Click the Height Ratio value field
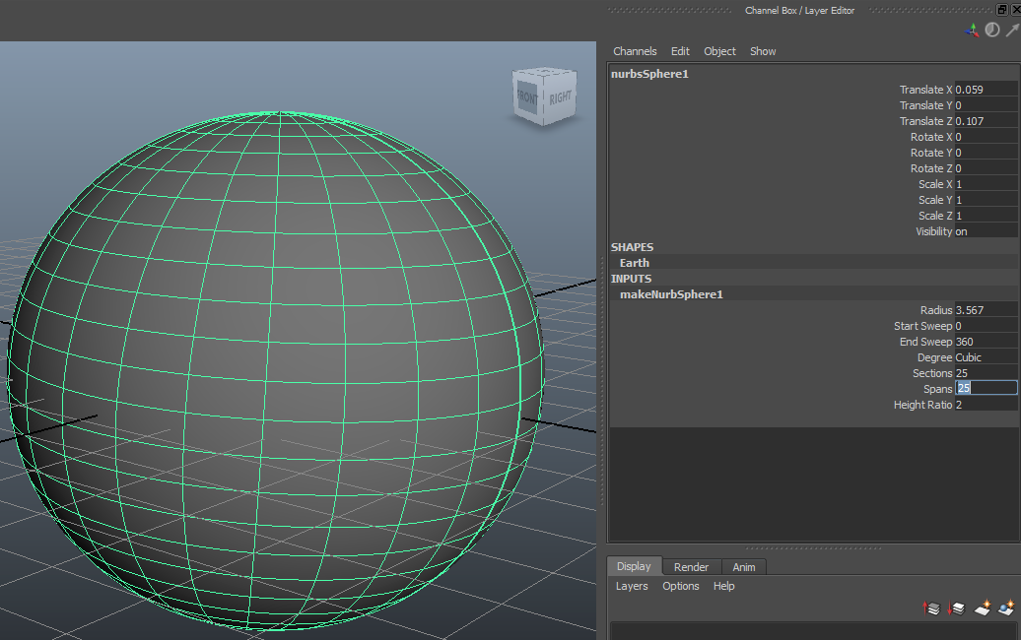1021x640 pixels. (986, 405)
